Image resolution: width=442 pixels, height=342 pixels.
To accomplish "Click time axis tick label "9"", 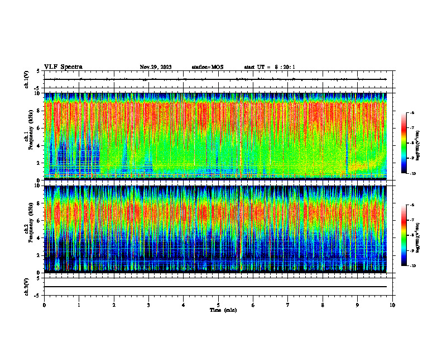I will [357, 305].
